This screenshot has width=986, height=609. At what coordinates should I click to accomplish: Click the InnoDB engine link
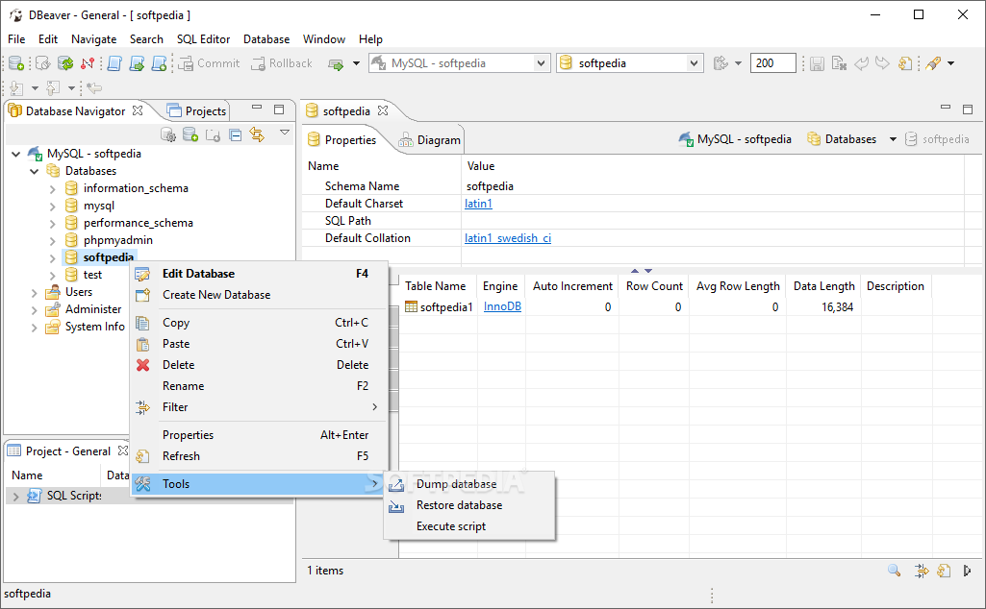pyautogui.click(x=502, y=306)
